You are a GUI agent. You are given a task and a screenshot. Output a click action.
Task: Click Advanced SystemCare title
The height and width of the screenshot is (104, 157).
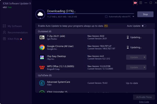[x=58, y=82]
